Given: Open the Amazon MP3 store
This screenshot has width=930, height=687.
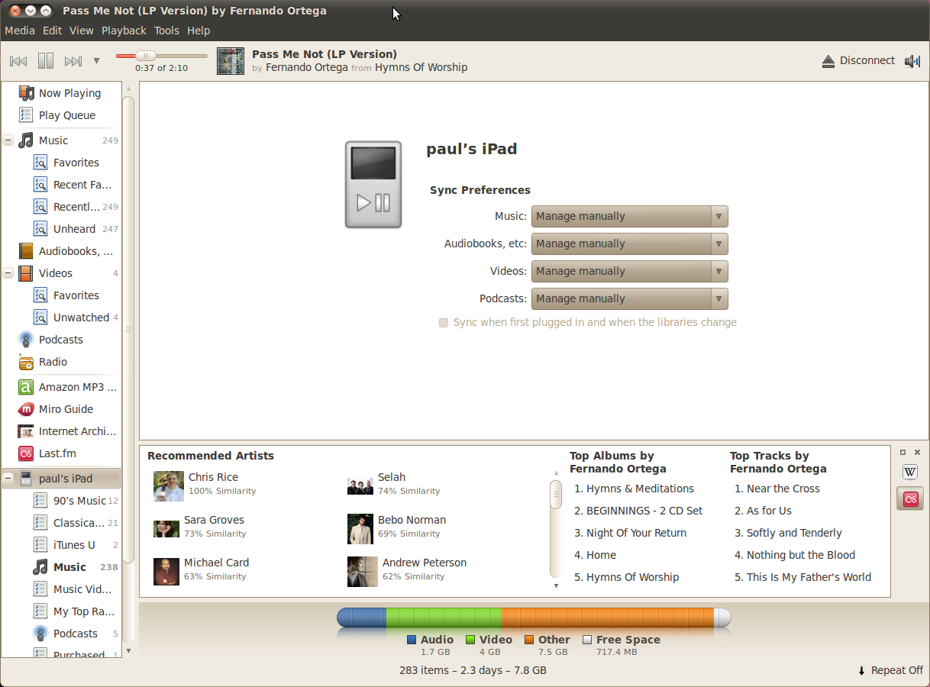Looking at the screenshot, I should 61,387.
